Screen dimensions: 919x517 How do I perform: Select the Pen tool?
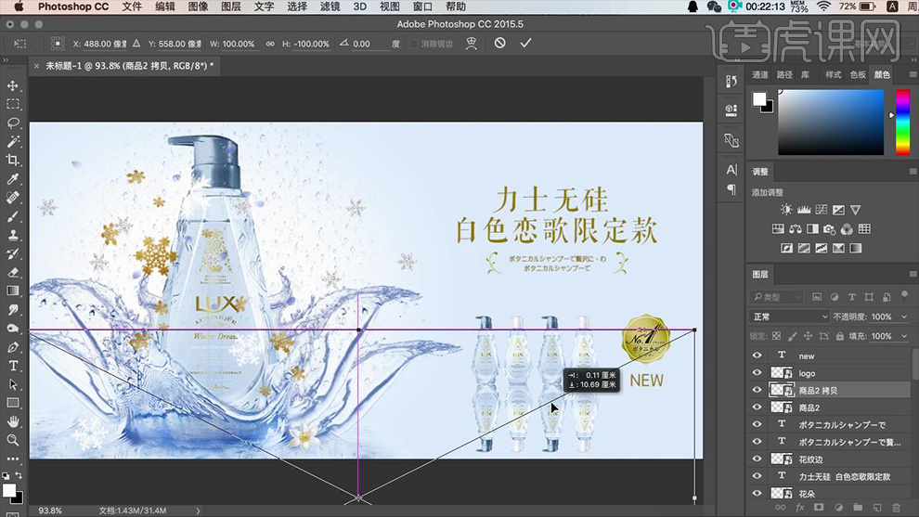coord(12,347)
